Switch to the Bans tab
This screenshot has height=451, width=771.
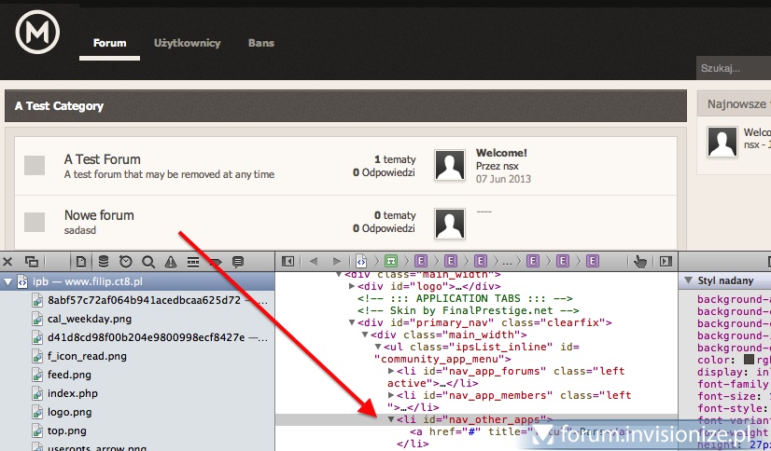pos(261,44)
